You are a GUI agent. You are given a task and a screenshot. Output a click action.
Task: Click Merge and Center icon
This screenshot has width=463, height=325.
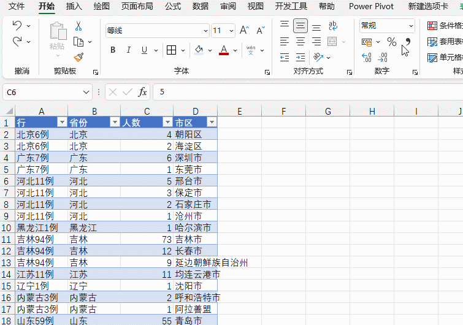coord(332,41)
